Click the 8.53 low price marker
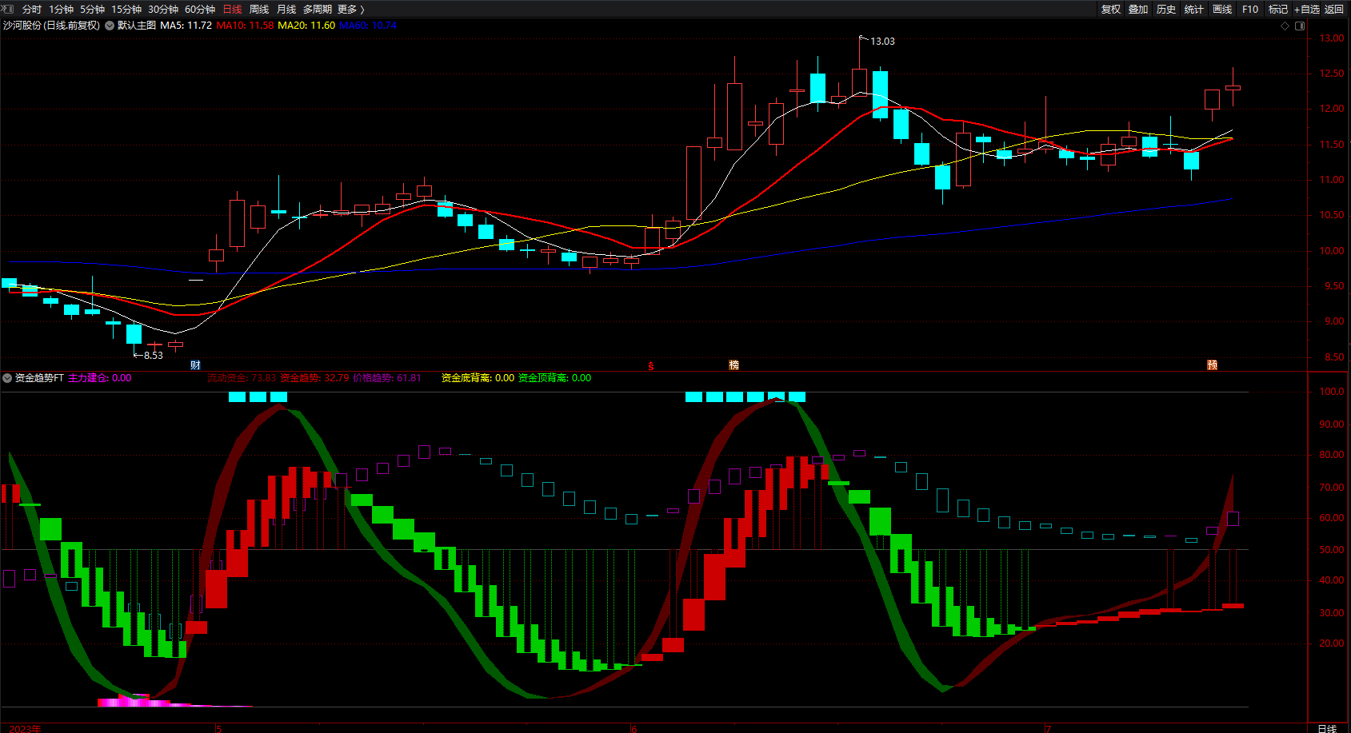This screenshot has width=1351, height=733. tap(153, 356)
